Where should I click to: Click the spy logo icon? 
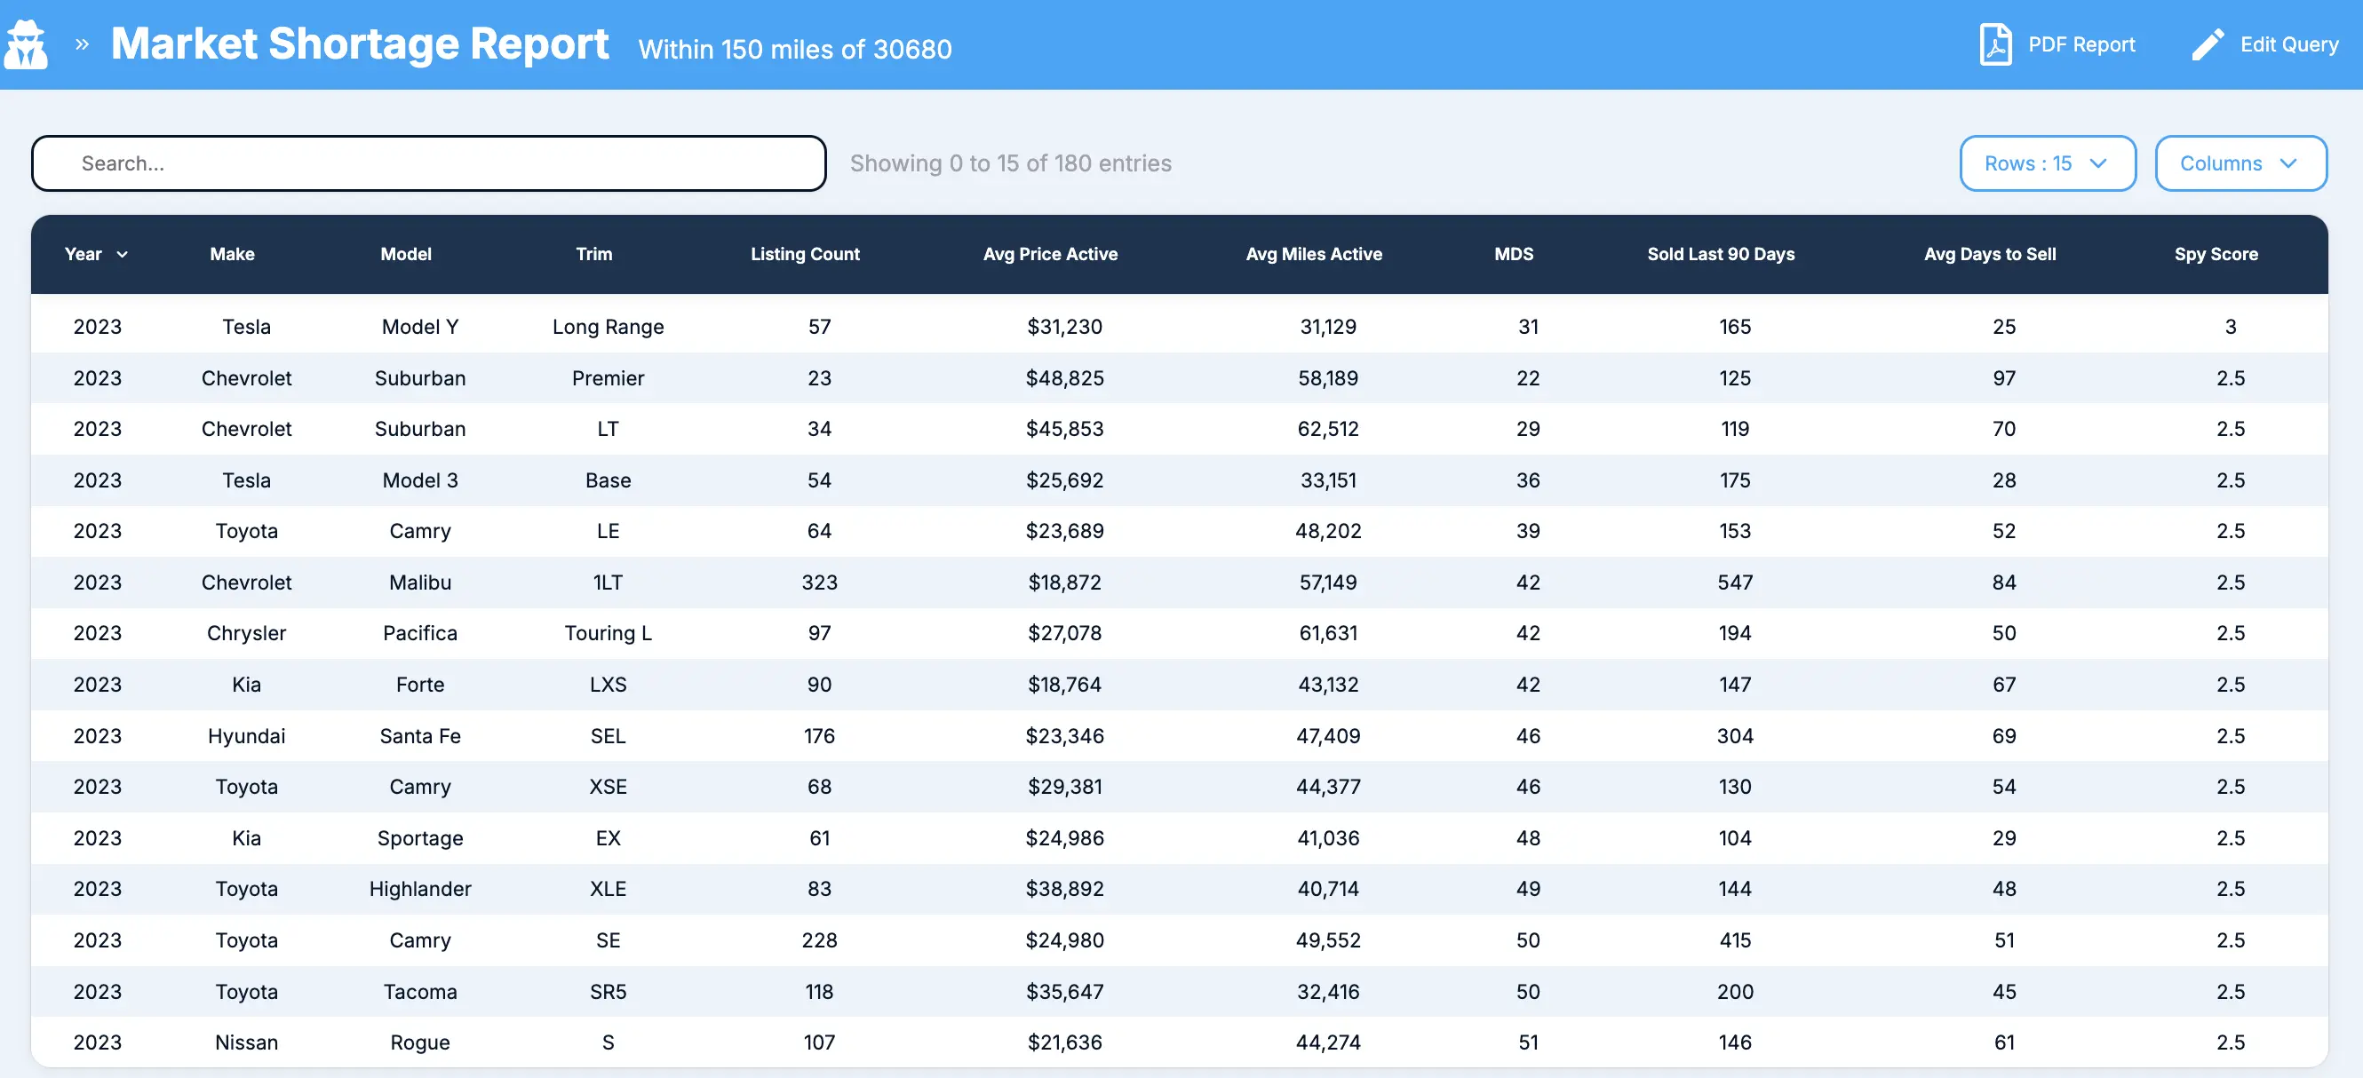[x=26, y=44]
